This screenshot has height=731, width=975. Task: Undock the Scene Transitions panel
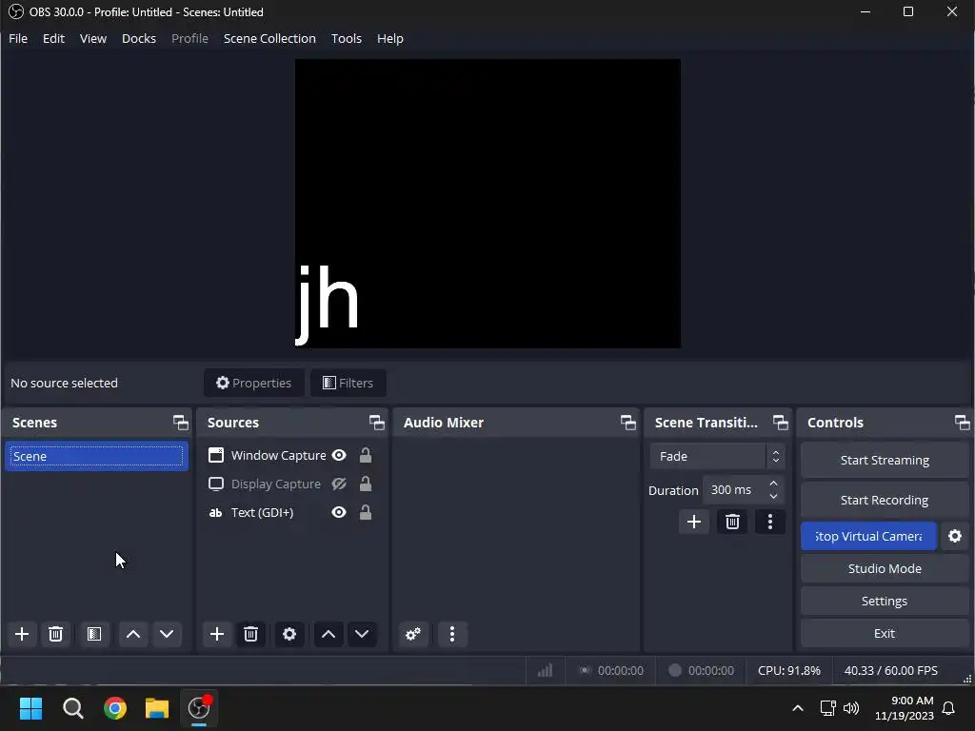[x=781, y=423]
